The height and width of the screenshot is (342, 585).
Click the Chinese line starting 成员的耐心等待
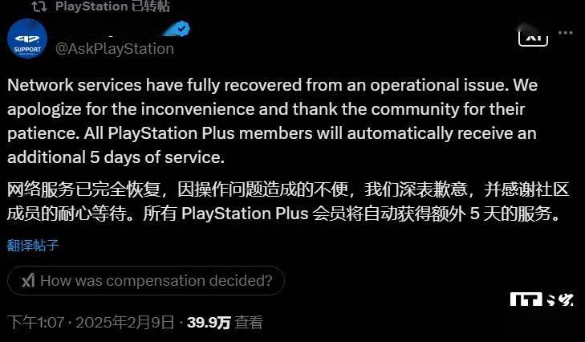[283, 214]
